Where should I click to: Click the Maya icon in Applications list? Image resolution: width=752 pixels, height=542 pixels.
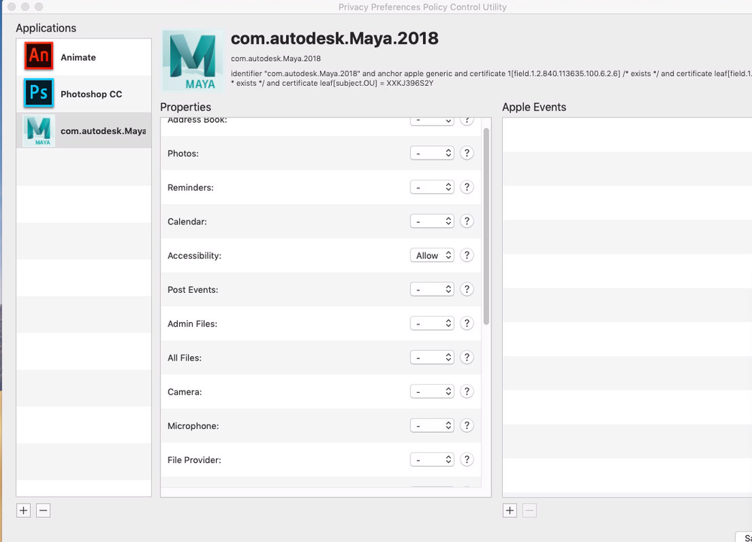[x=39, y=130]
